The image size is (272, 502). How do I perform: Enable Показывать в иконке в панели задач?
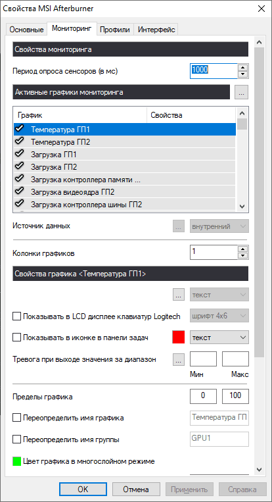pyautogui.click(x=16, y=338)
